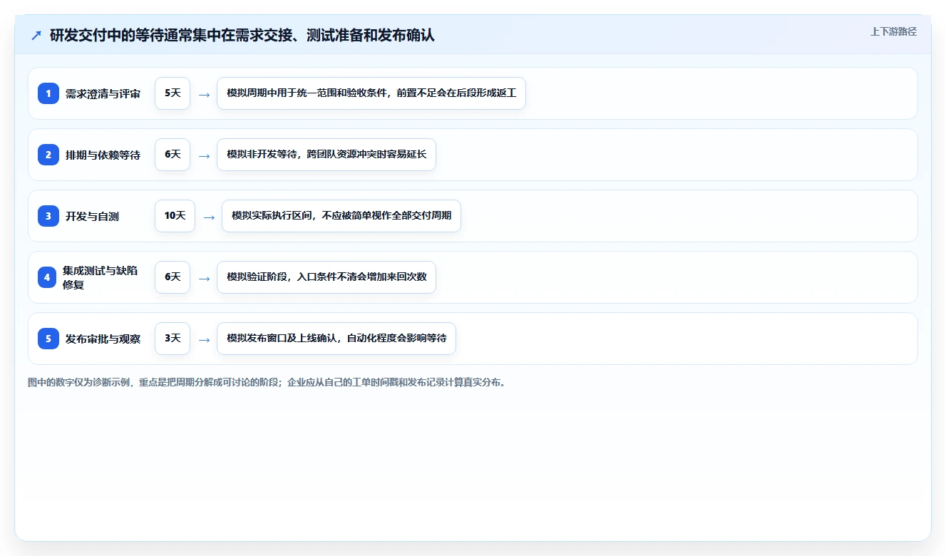Click the note 模拟非开发等待，跨团队资源冲突时容易延长
The height and width of the screenshot is (556, 946).
pos(327,155)
